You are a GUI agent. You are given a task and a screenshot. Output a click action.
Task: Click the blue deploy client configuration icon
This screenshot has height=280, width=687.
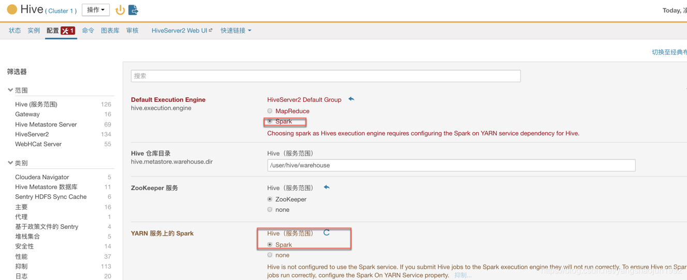click(x=133, y=10)
